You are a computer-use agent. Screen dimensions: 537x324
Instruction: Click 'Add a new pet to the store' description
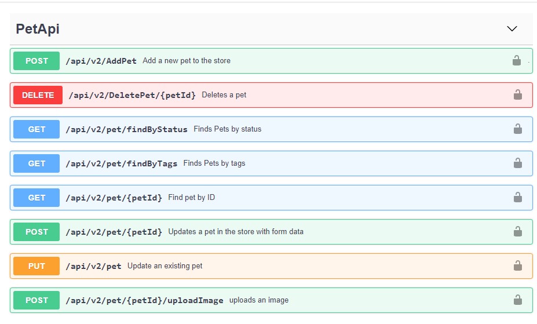click(187, 61)
